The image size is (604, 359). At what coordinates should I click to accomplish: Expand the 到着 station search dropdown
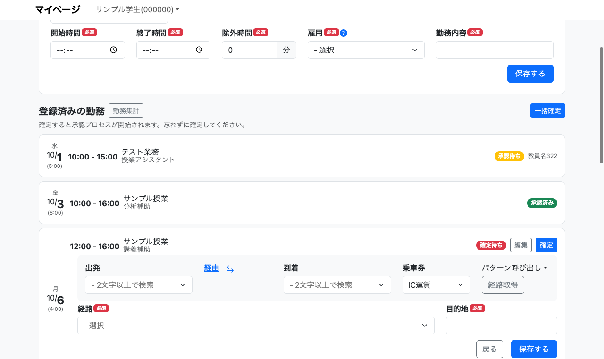coord(337,285)
